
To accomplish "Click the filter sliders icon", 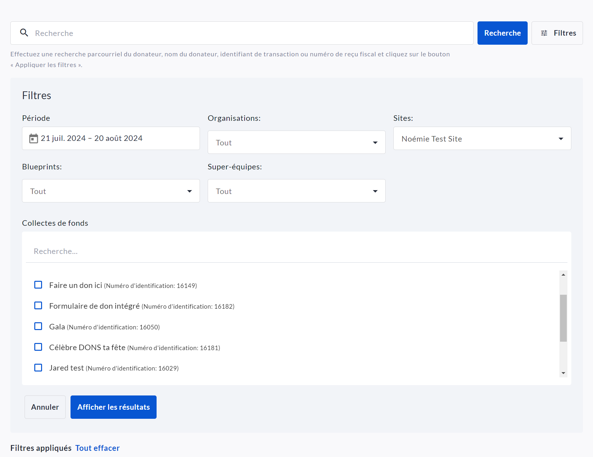I will point(544,33).
